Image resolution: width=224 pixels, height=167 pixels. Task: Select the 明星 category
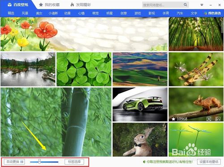tap(109, 13)
